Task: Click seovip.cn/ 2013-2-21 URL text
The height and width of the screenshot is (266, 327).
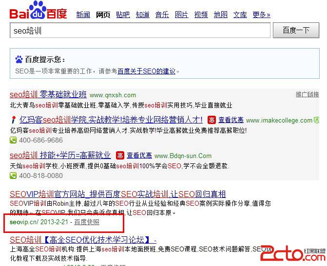Action: [x=39, y=222]
